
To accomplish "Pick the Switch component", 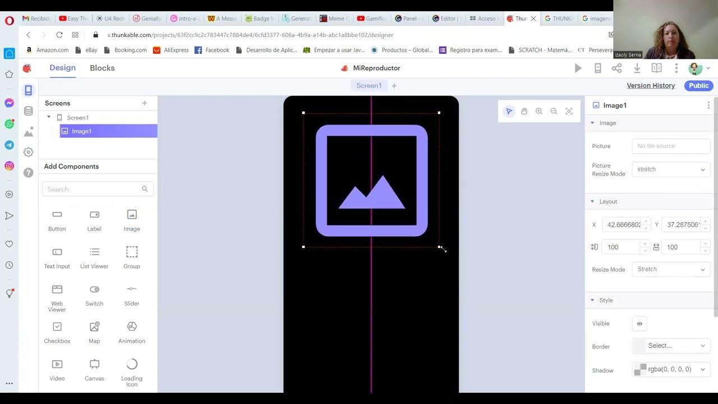I will click(x=94, y=296).
